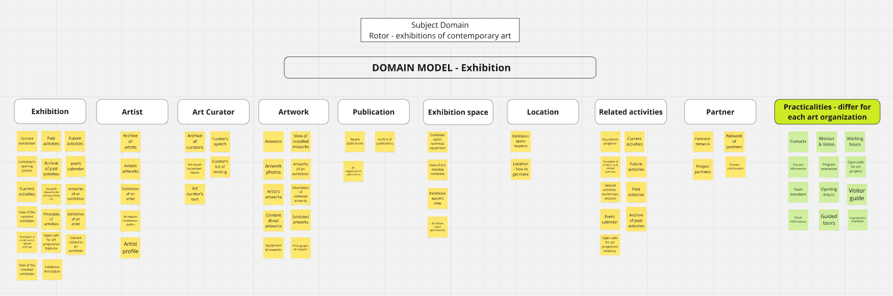The height and width of the screenshot is (296, 893).
Task: Select the 'Photographs of artworks' sticky note
Action: click(x=301, y=248)
